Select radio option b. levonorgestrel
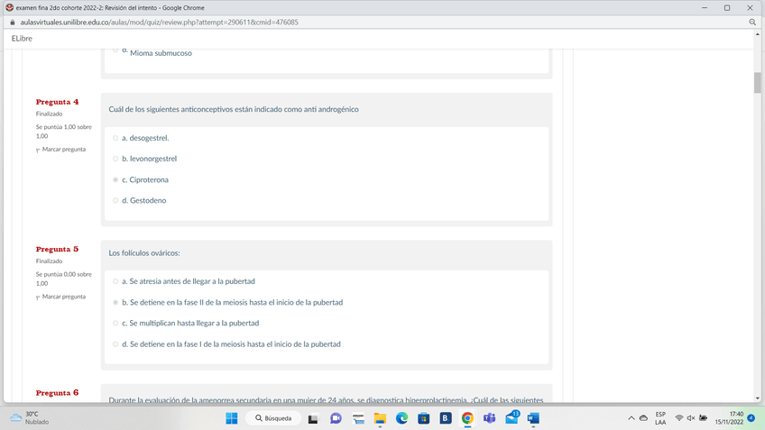Viewport: 765px width, 430px height. pyautogui.click(x=115, y=159)
